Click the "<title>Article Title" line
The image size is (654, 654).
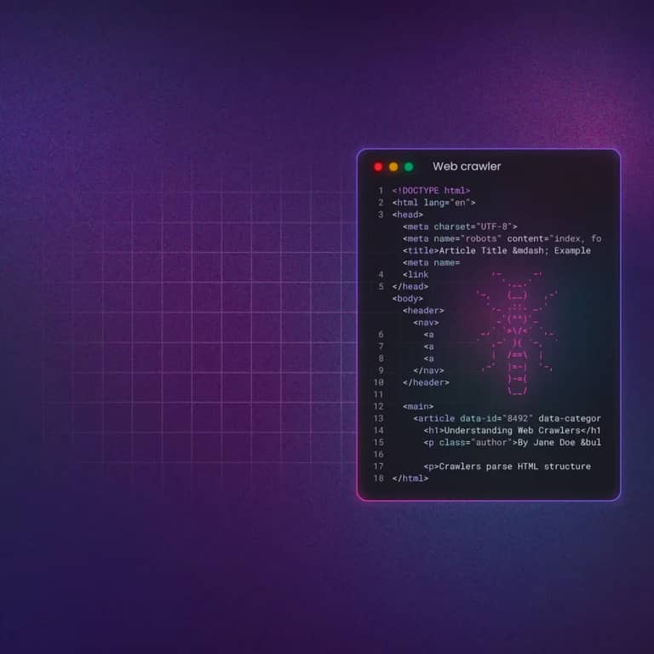[x=496, y=250]
